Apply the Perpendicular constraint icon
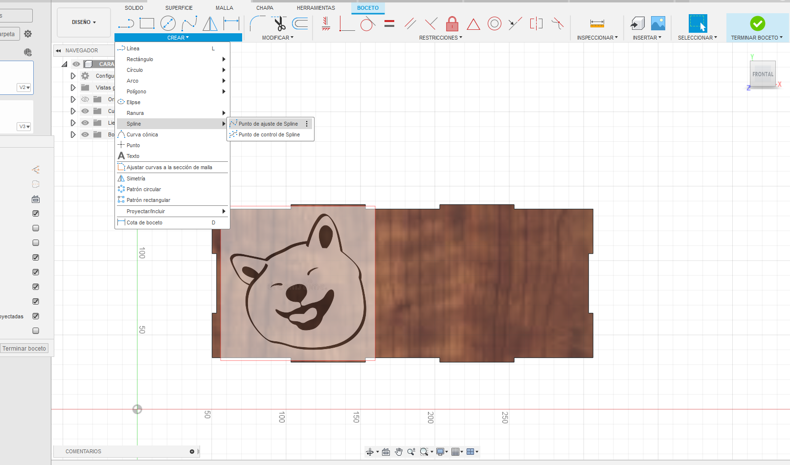The image size is (790, 465). [431, 23]
